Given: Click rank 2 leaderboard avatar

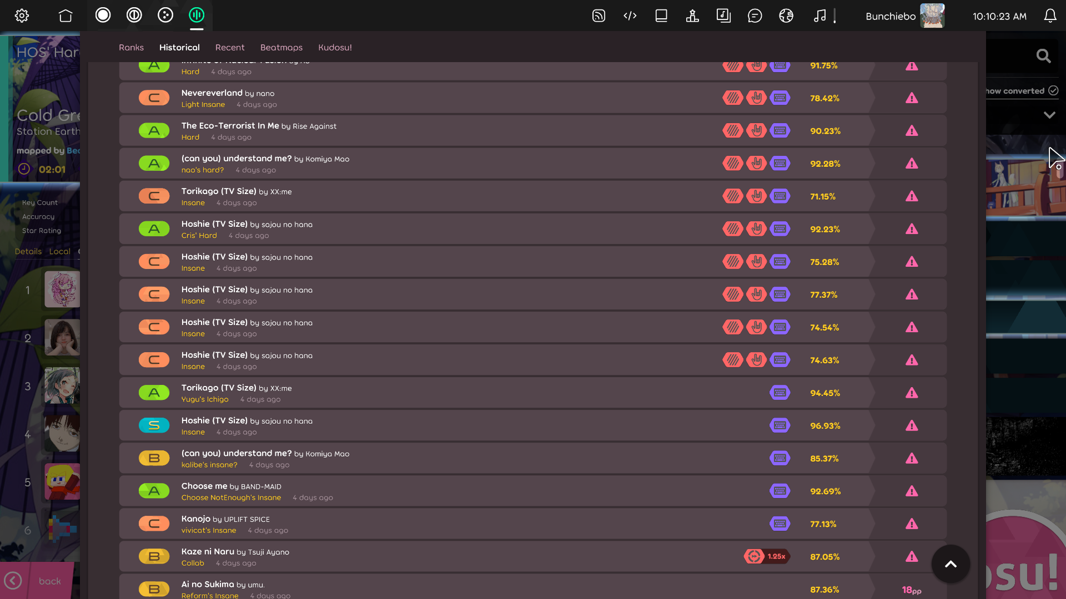Looking at the screenshot, I should pos(62,337).
